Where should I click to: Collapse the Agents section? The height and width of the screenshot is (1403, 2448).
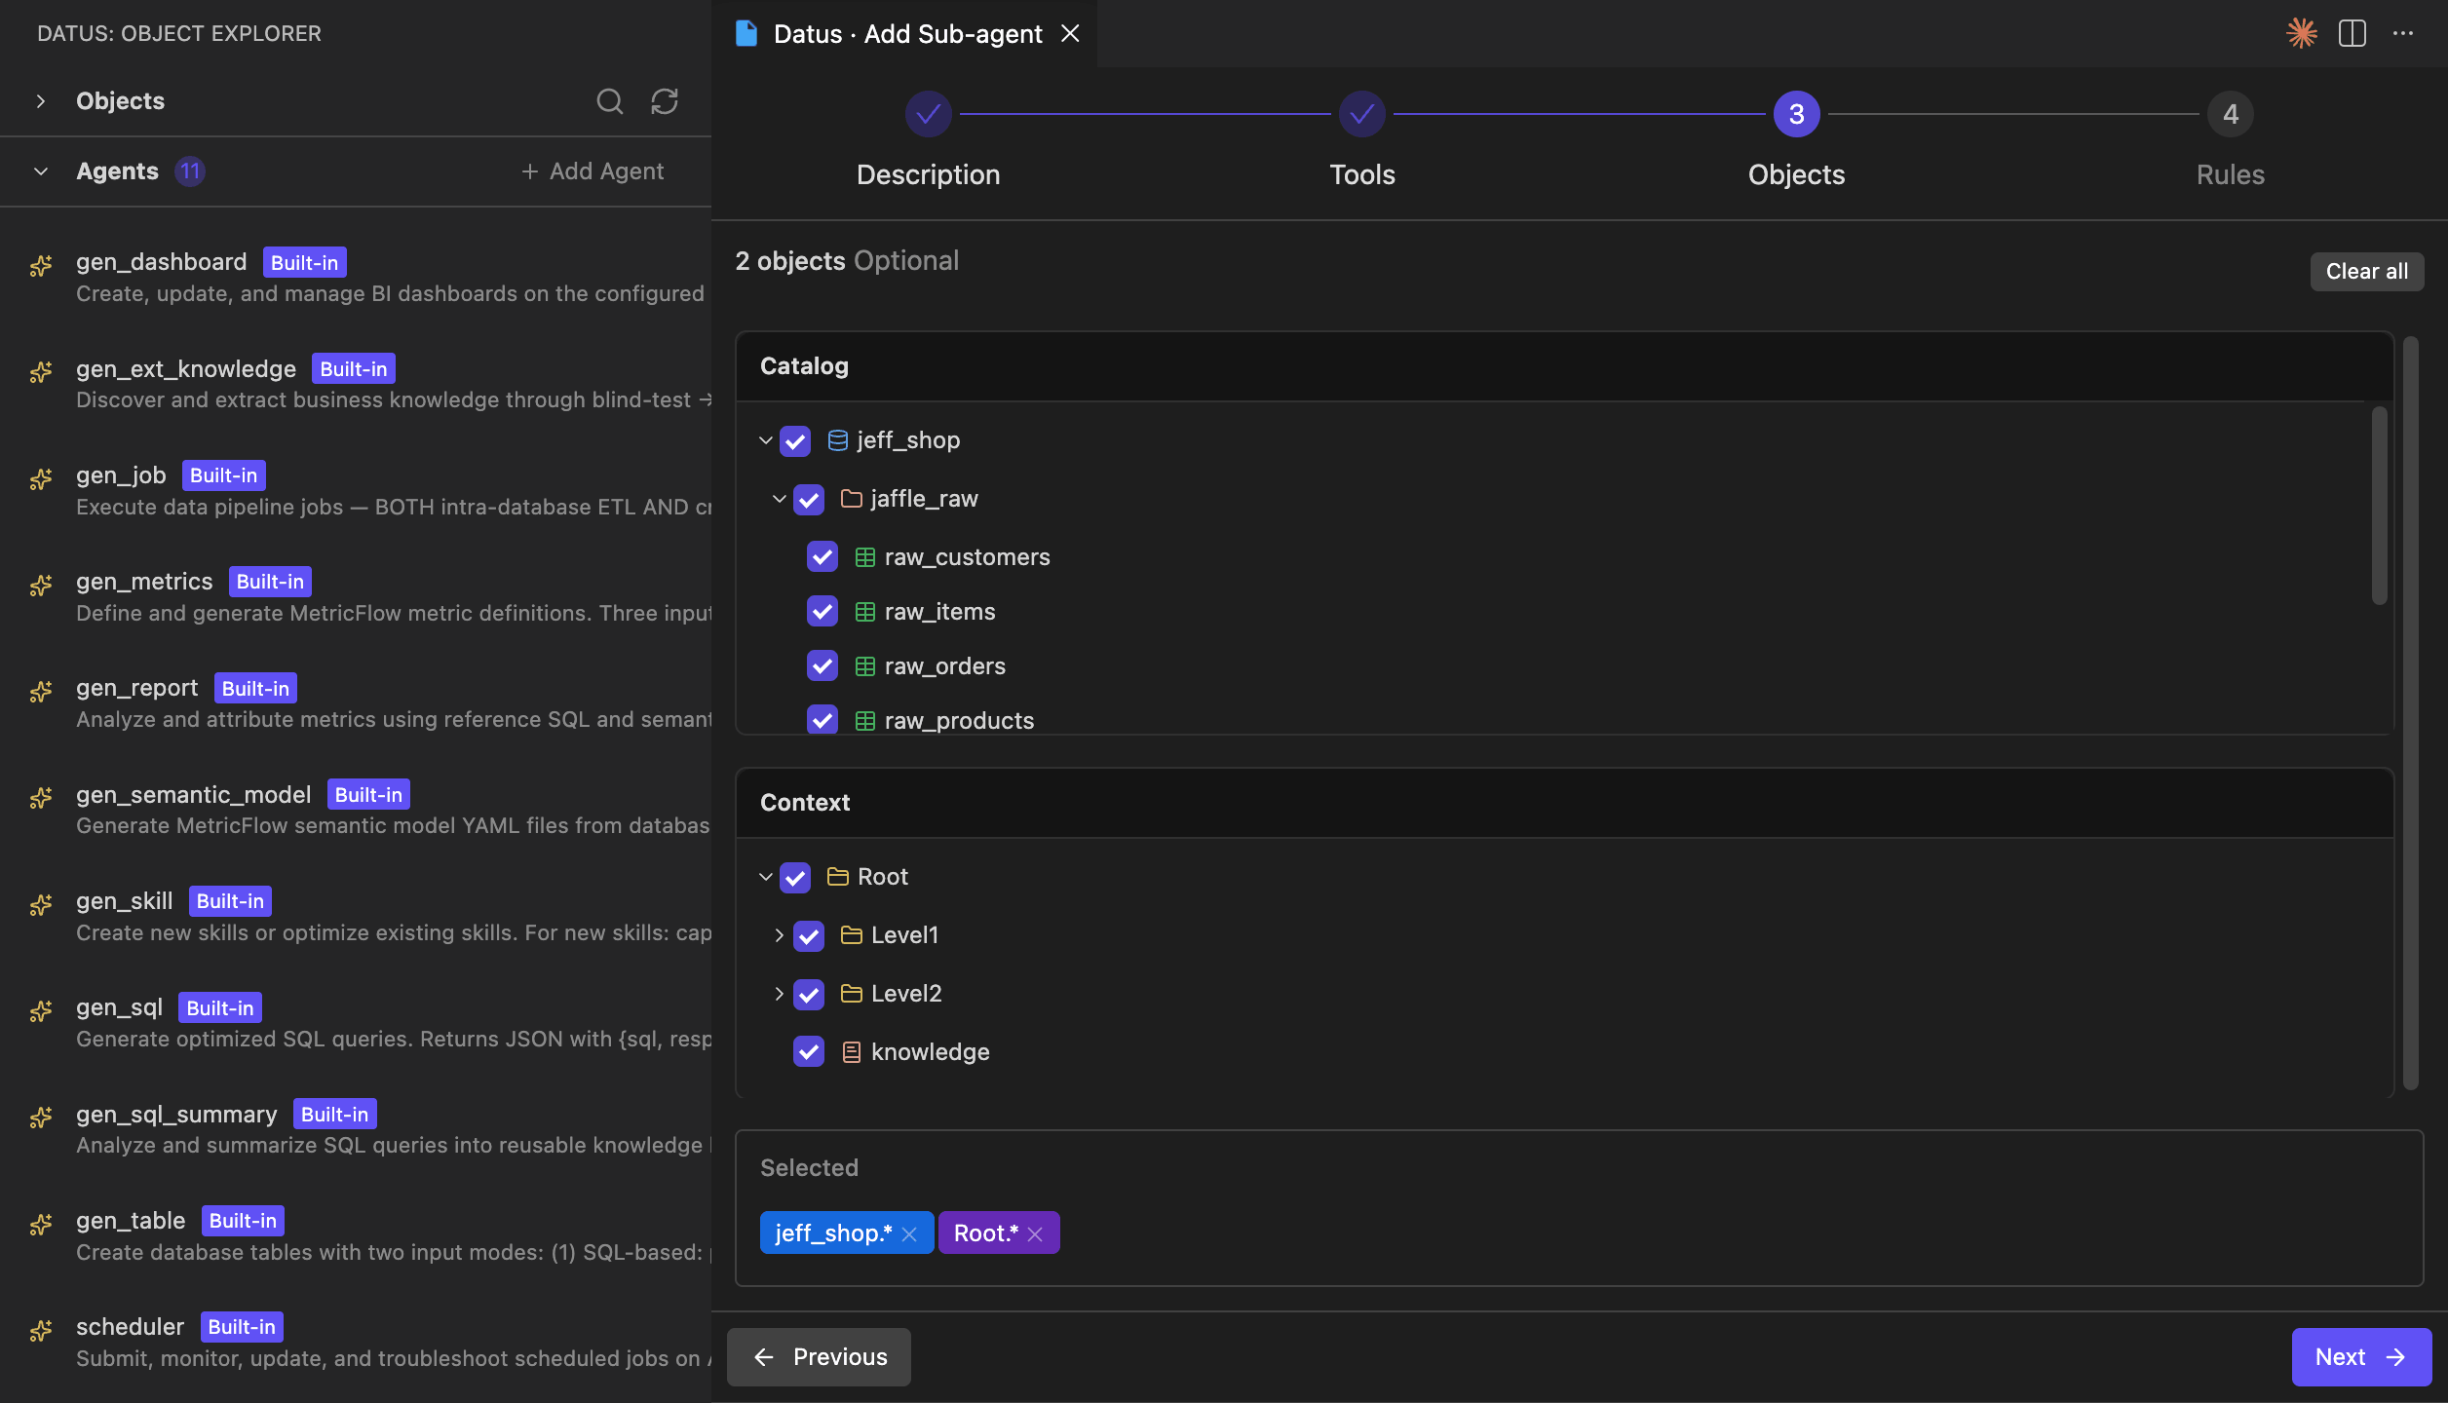tap(41, 171)
